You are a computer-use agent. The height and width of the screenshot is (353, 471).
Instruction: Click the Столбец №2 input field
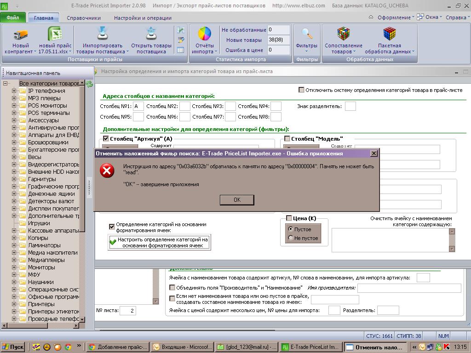click(185, 106)
